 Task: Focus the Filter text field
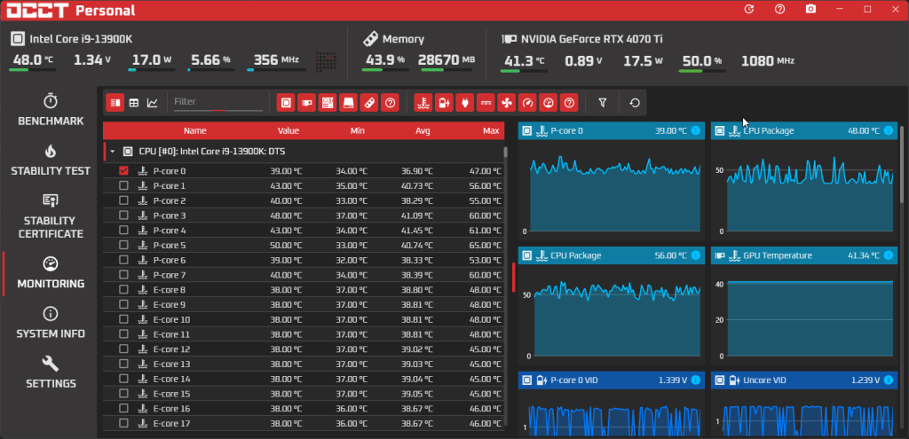click(218, 102)
